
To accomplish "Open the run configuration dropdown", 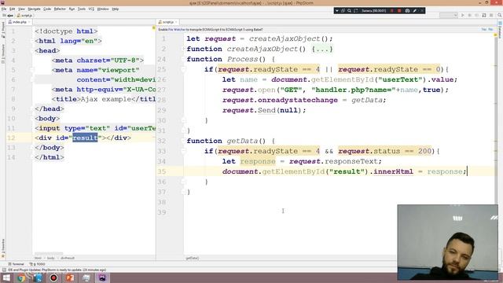I will click(x=449, y=15).
